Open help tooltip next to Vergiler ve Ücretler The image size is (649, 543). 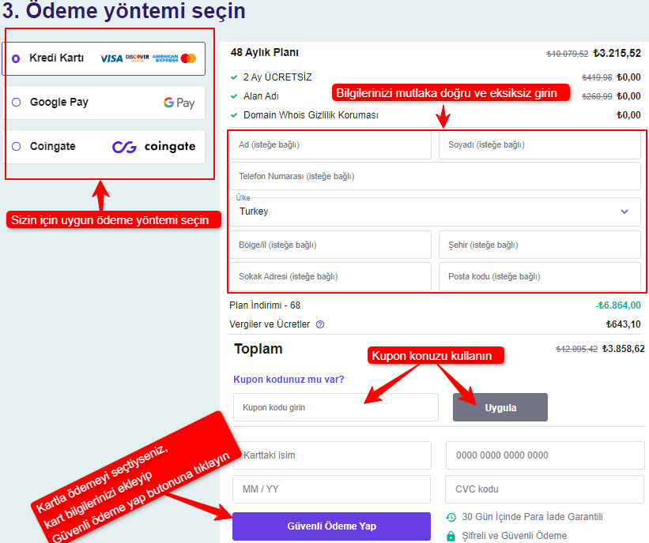point(319,324)
